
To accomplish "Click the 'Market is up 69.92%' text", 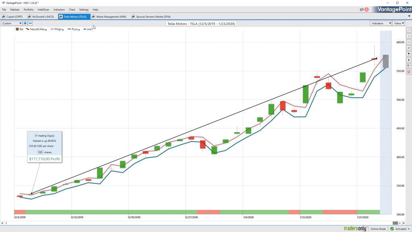I will 44,141.
